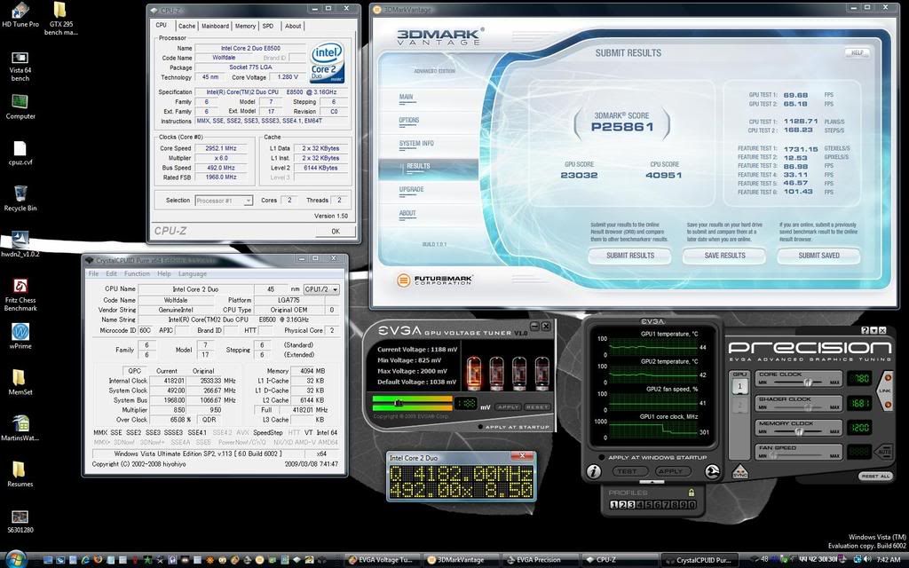Click Save Results button in 3DMark
The image size is (909, 568).
coord(724,256)
